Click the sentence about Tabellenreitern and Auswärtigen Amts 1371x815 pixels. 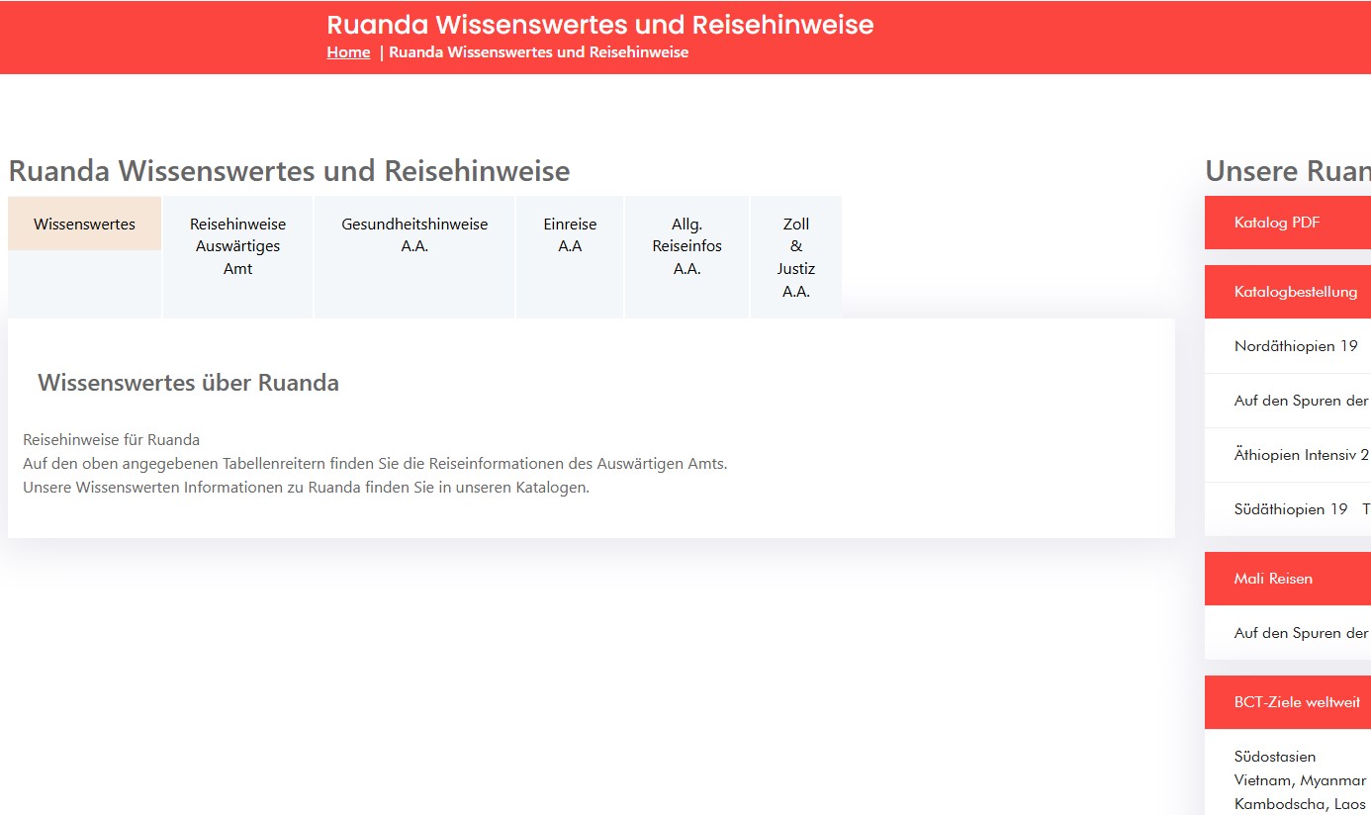click(375, 463)
